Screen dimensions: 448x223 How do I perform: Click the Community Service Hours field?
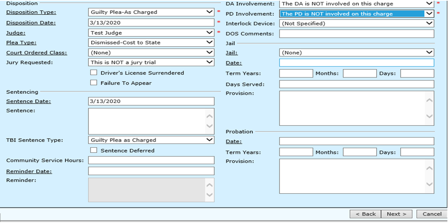coord(151,160)
